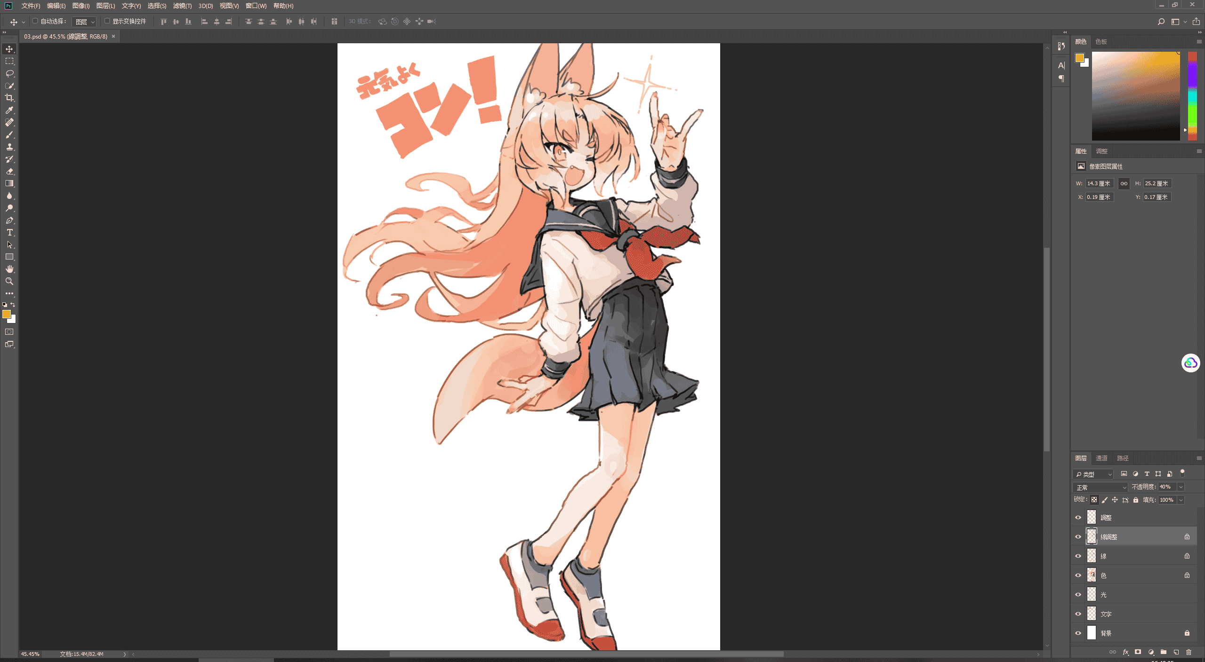Click the hue spectrum slider strip
The image size is (1205, 662).
point(1192,96)
